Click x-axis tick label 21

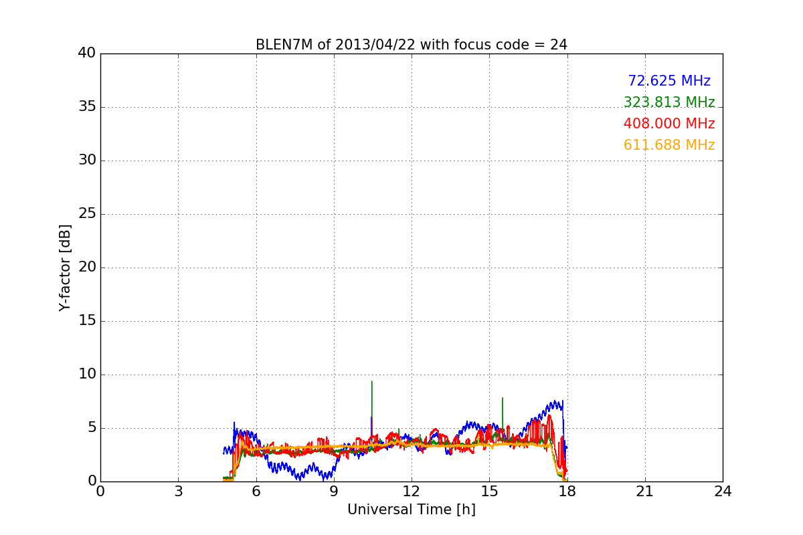pos(645,492)
